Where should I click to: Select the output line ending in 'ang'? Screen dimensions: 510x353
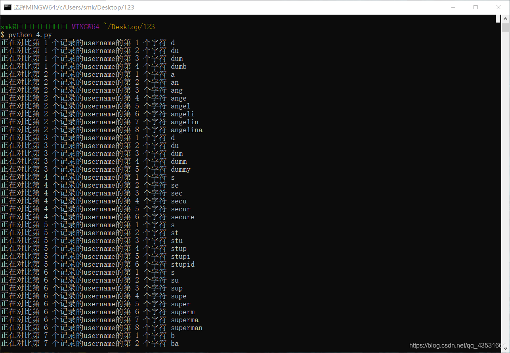click(x=92, y=90)
